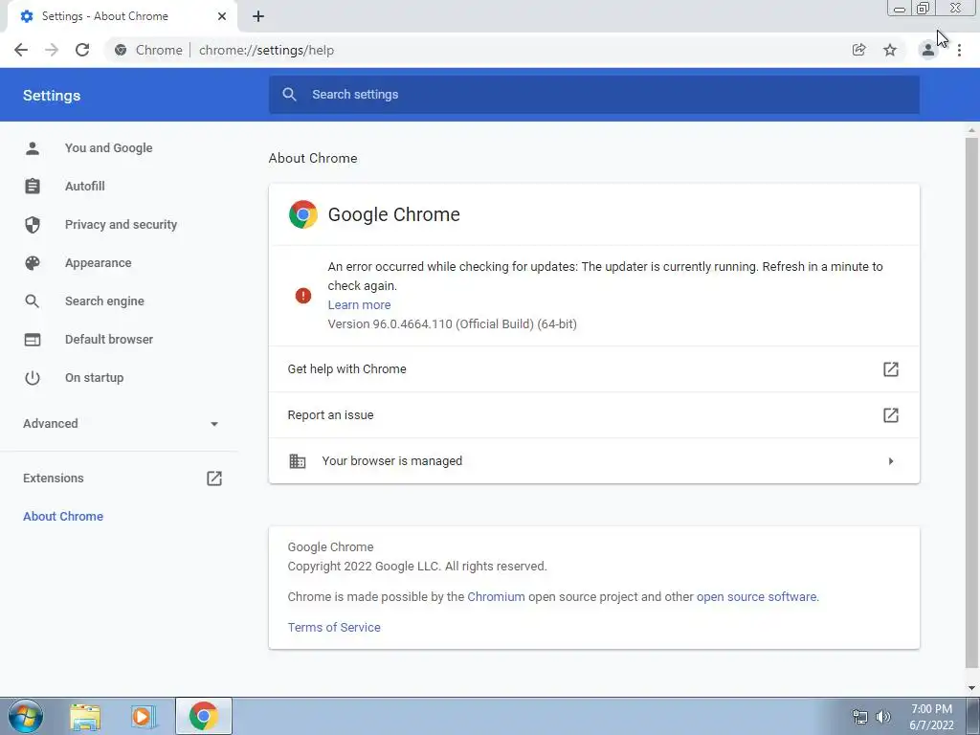
Task: Click the Appearance palette icon
Action: pos(33,263)
